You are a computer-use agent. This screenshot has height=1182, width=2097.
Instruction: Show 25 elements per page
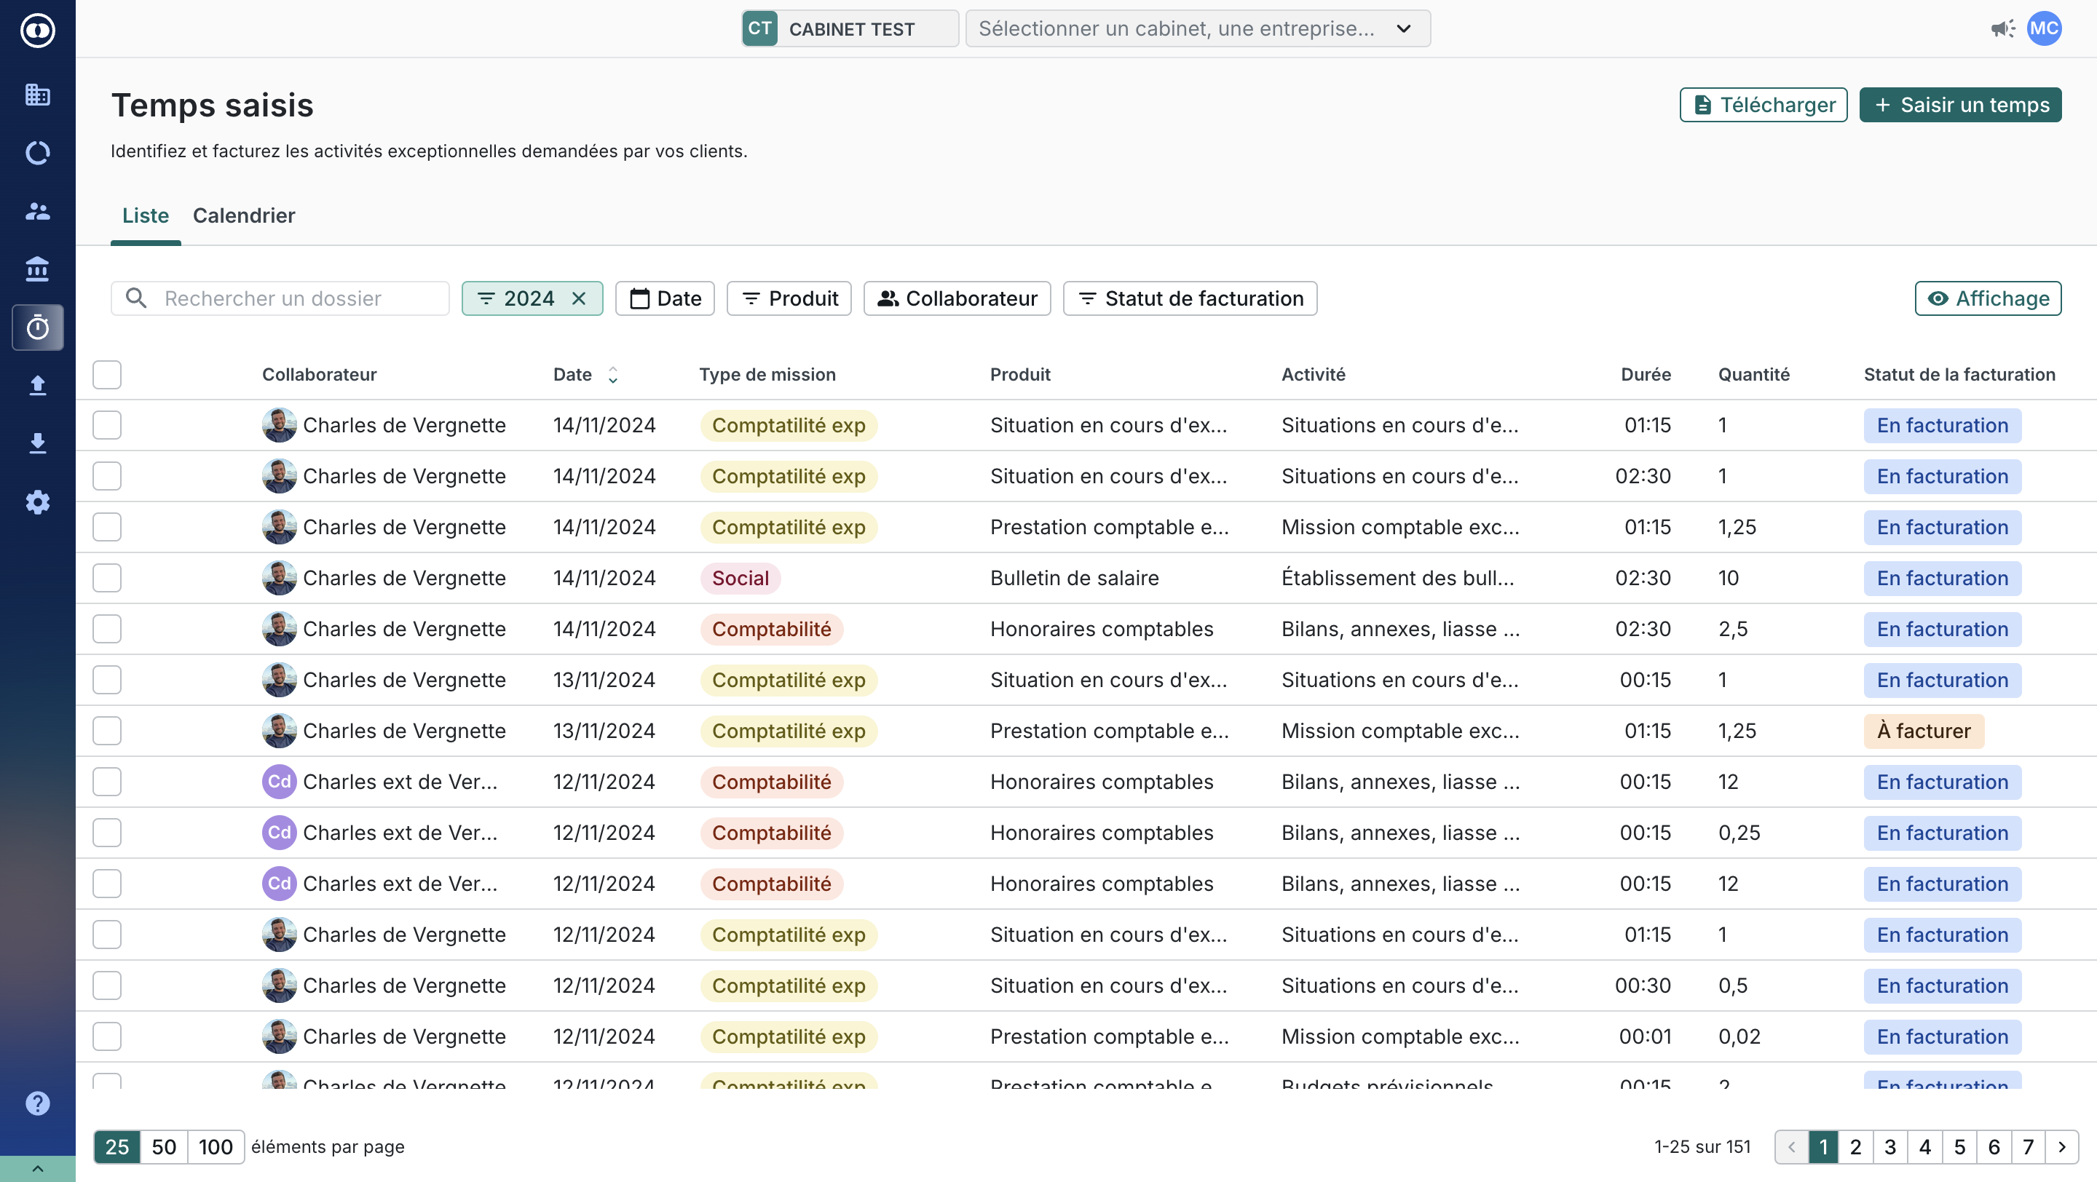coord(117,1147)
